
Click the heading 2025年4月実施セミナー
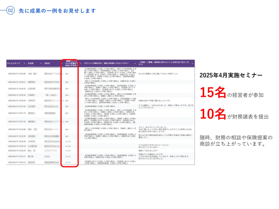(x=231, y=75)
